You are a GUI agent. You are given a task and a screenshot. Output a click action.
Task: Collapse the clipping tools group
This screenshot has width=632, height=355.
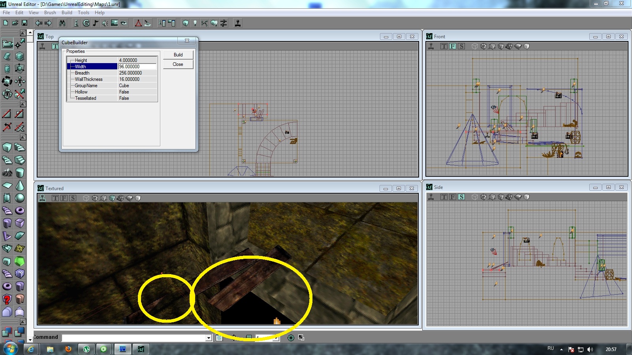pyautogui.click(x=23, y=104)
